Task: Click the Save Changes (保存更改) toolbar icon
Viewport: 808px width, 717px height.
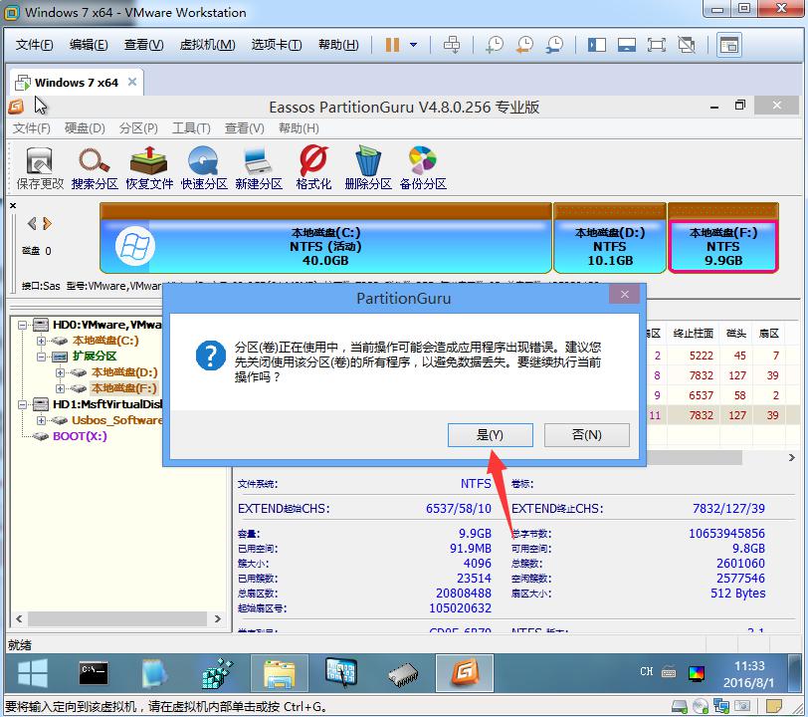Action: 40,167
